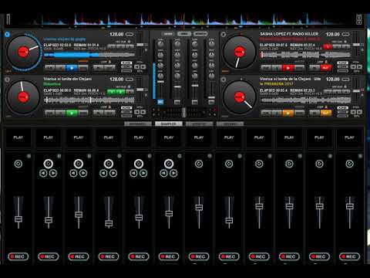Screen dimensions: 370x278
Task: Nudge pitch up on the blue deck
Action: (x=143, y=67)
